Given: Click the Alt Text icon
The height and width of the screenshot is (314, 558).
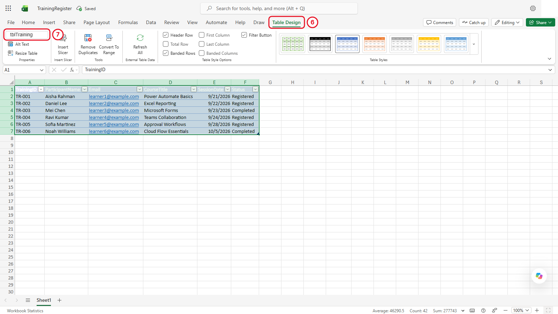Looking at the screenshot, I should point(10,44).
